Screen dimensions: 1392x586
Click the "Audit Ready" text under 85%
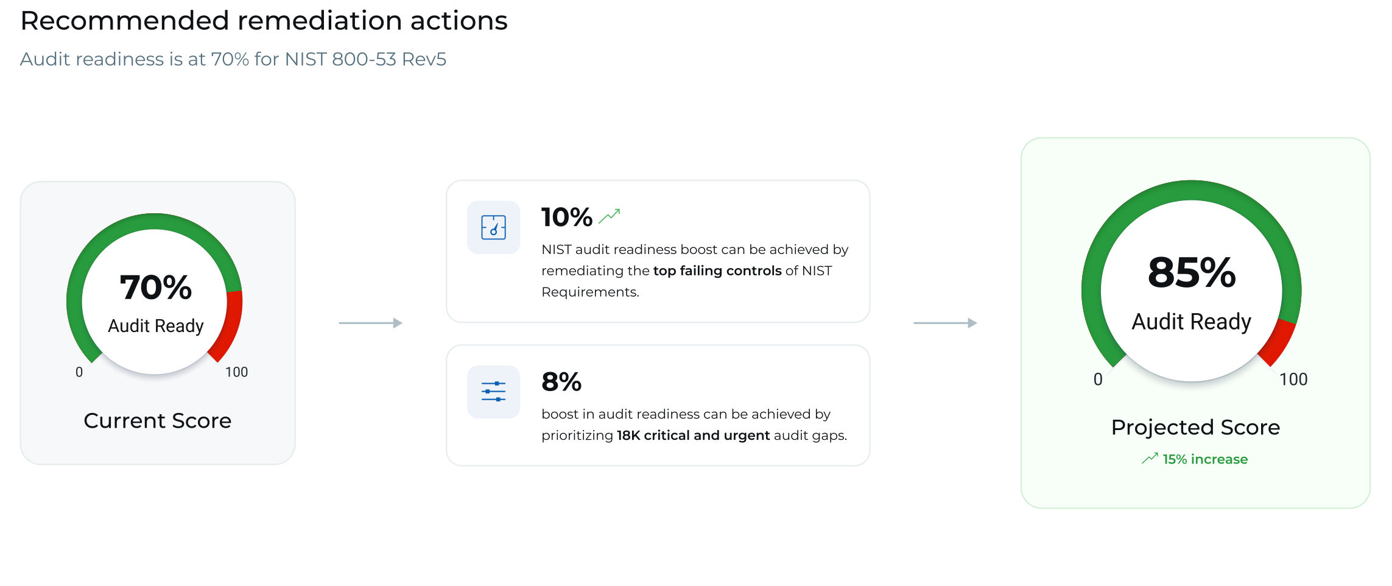pyautogui.click(x=1191, y=321)
